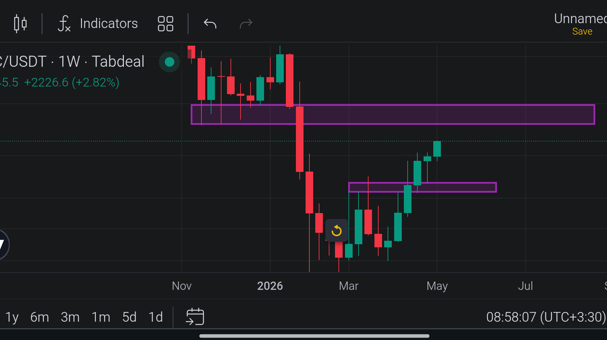Undo the last chart action

210,24
